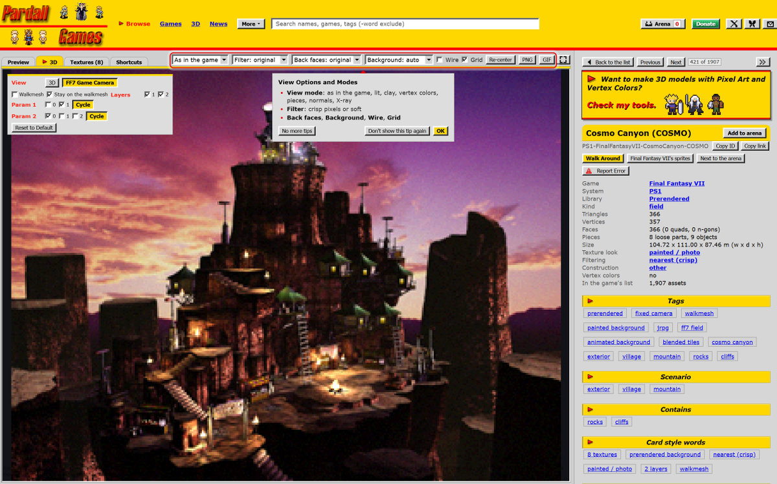
Task: Click Previous asset button
Action: (x=650, y=62)
